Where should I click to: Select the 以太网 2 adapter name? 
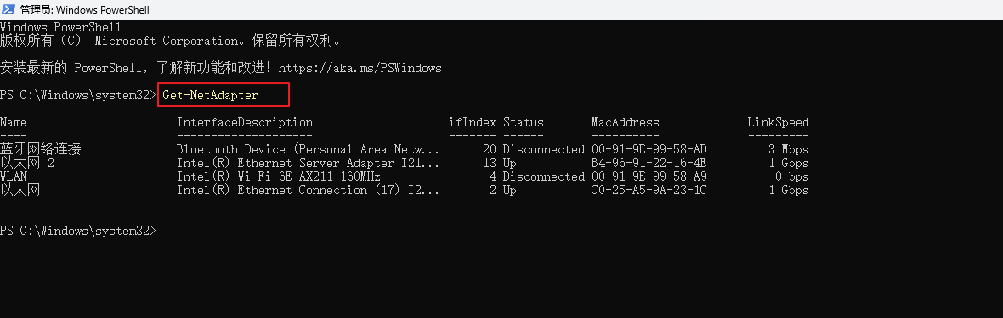tap(27, 163)
